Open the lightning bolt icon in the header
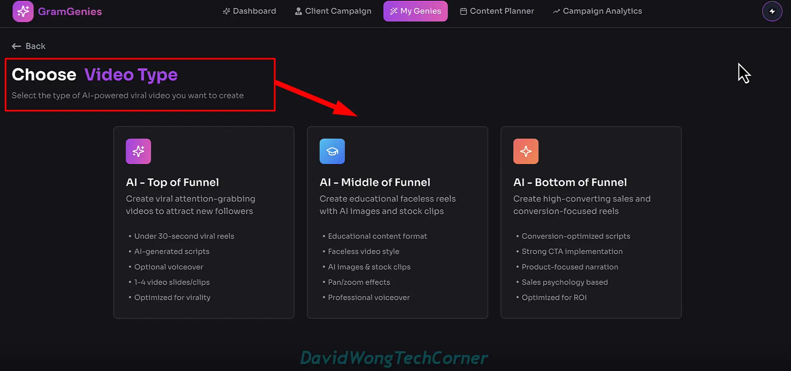Screen dimensions: 791x371 click(x=772, y=11)
